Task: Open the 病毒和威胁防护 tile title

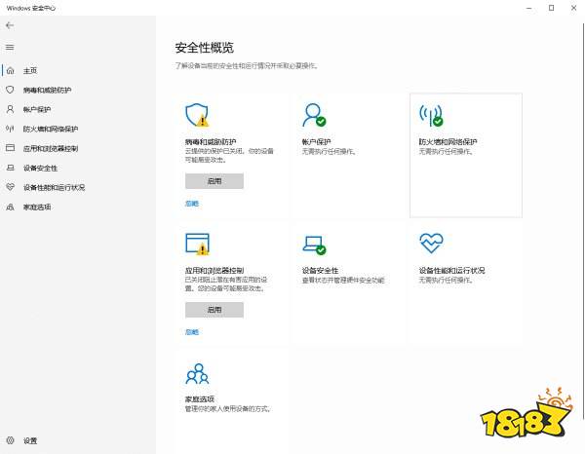Action: click(x=211, y=141)
